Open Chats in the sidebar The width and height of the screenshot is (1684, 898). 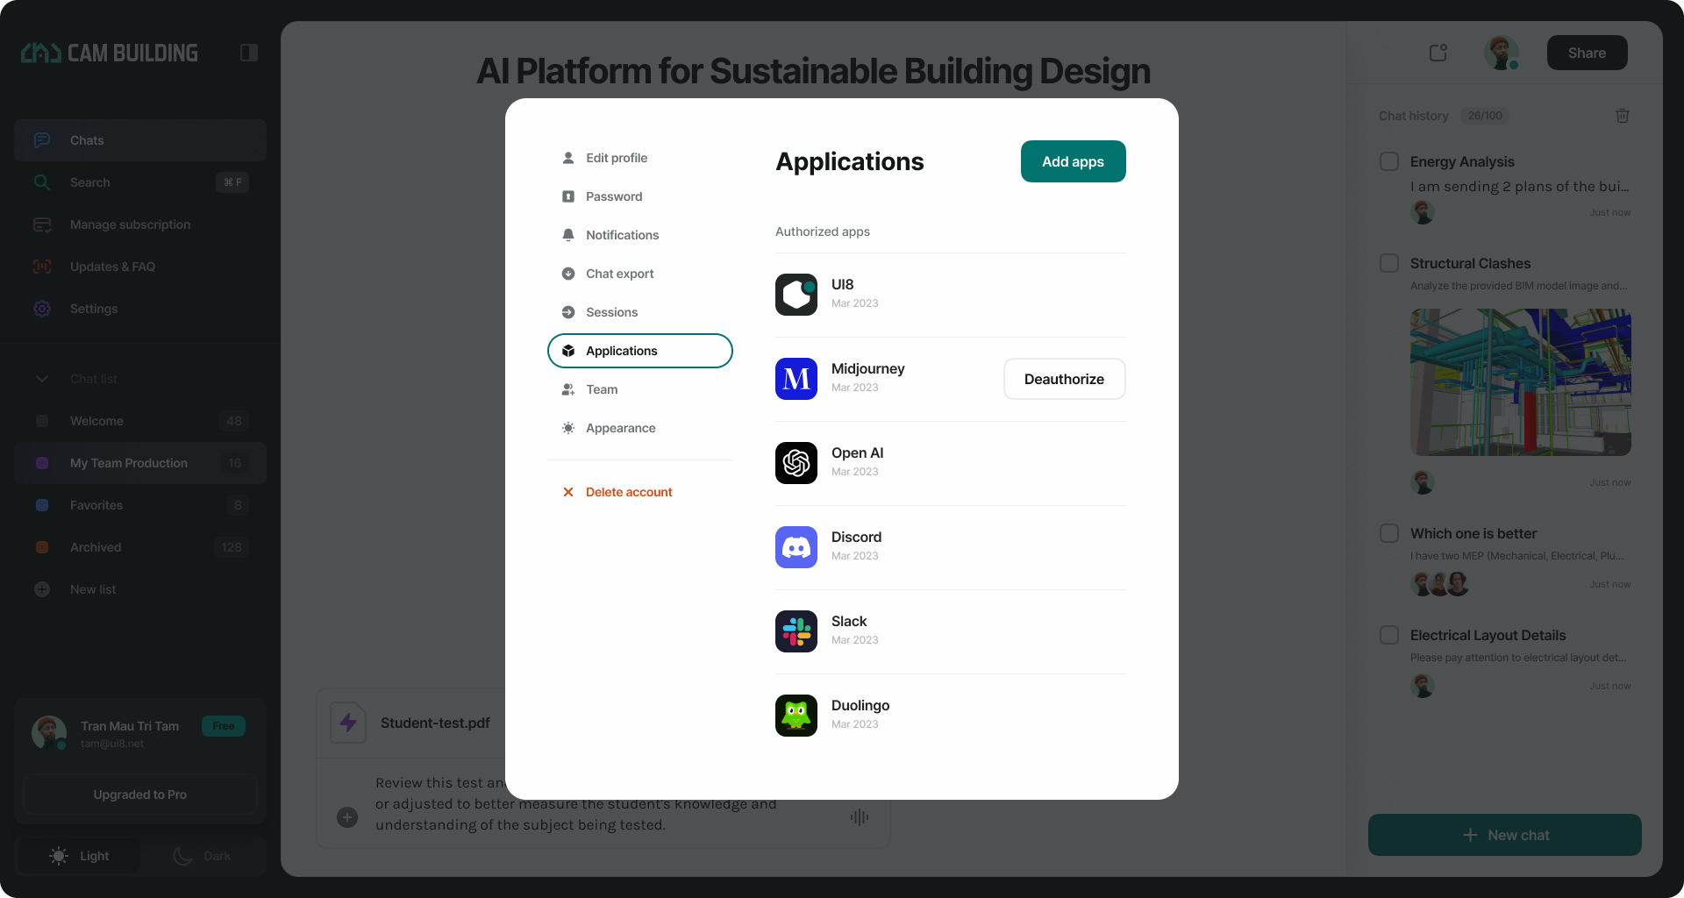pyautogui.click(x=140, y=140)
